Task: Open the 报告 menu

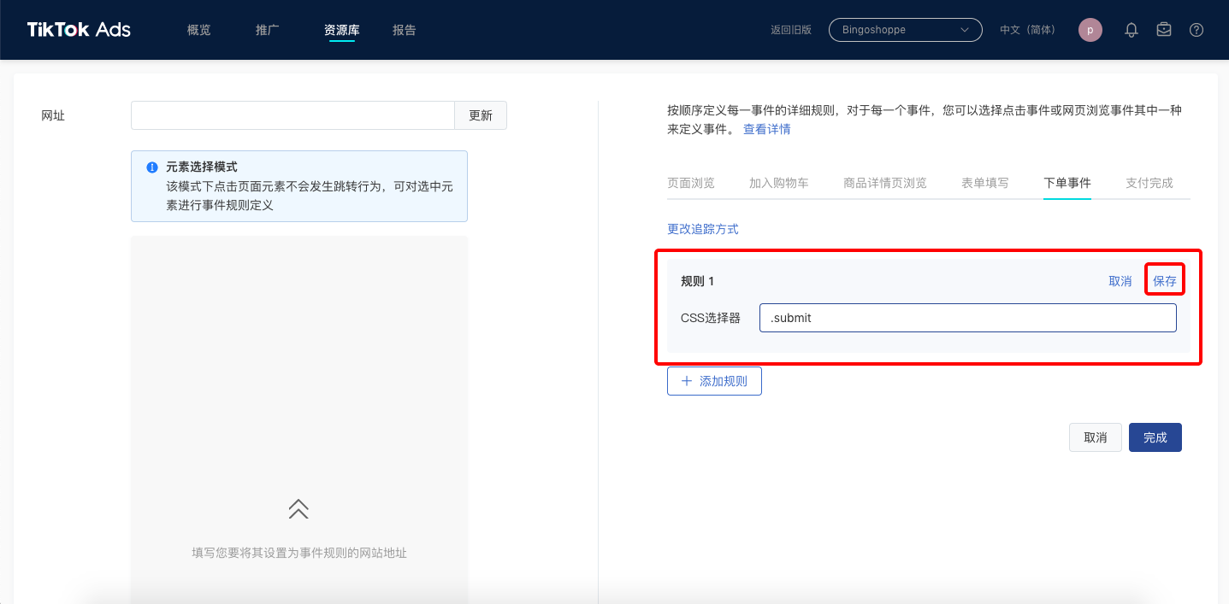Action: point(404,30)
